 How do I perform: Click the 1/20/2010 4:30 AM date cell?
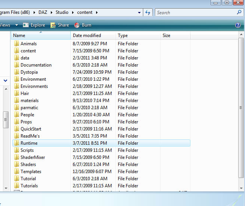coord(91,115)
